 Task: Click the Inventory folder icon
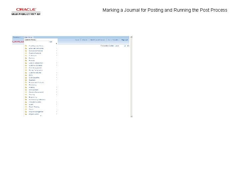click(26, 87)
